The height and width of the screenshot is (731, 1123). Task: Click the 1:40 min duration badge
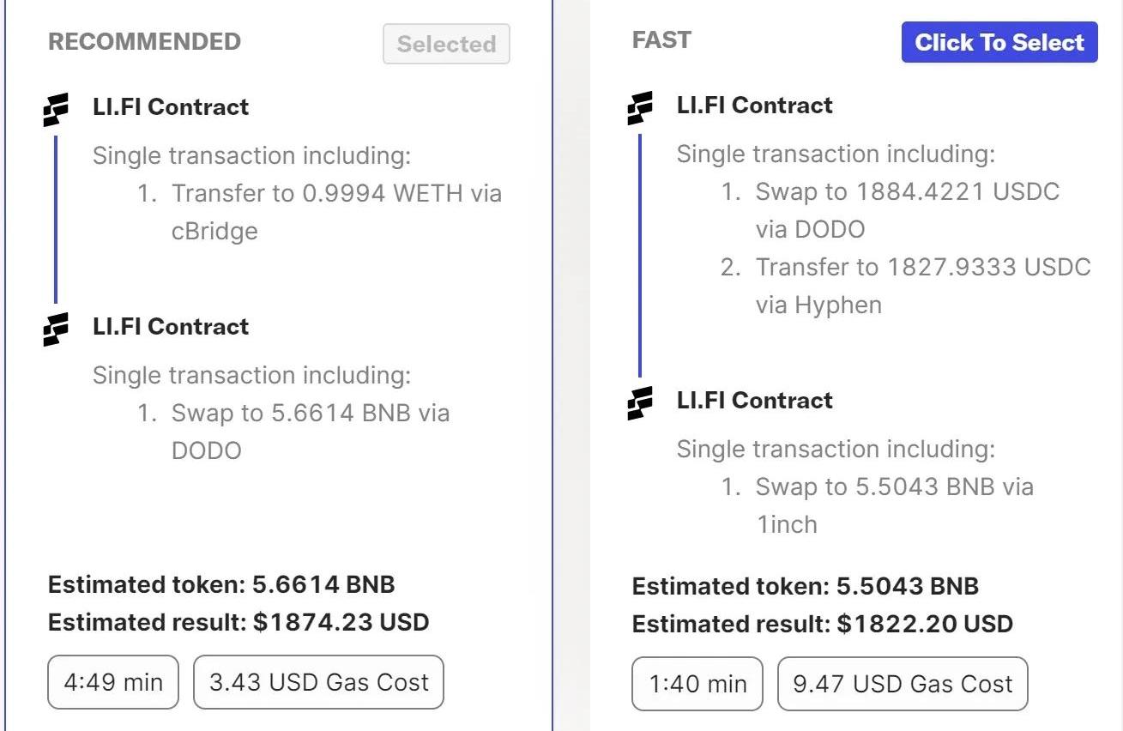697,684
